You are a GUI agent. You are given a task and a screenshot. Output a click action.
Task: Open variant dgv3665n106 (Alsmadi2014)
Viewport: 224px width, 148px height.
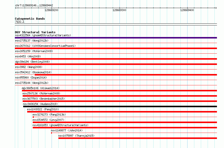pyautogui.click(x=41, y=88)
